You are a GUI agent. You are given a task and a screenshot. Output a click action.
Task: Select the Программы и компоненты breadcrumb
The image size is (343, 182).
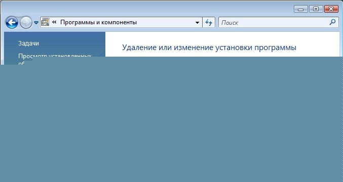click(98, 22)
